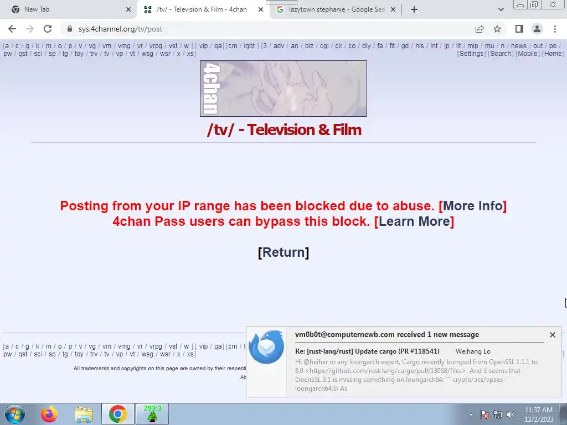The image size is (567, 425).
Task: Open the Christmas tree taskbar app
Action: (x=152, y=414)
